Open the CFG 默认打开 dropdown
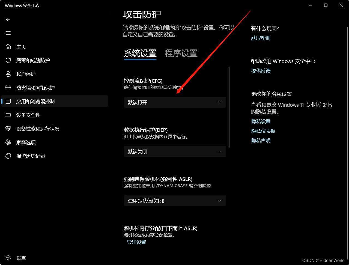This screenshot has height=265, width=349. click(175, 102)
